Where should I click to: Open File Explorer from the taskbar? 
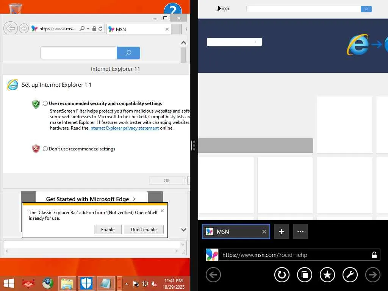[x=67, y=283]
